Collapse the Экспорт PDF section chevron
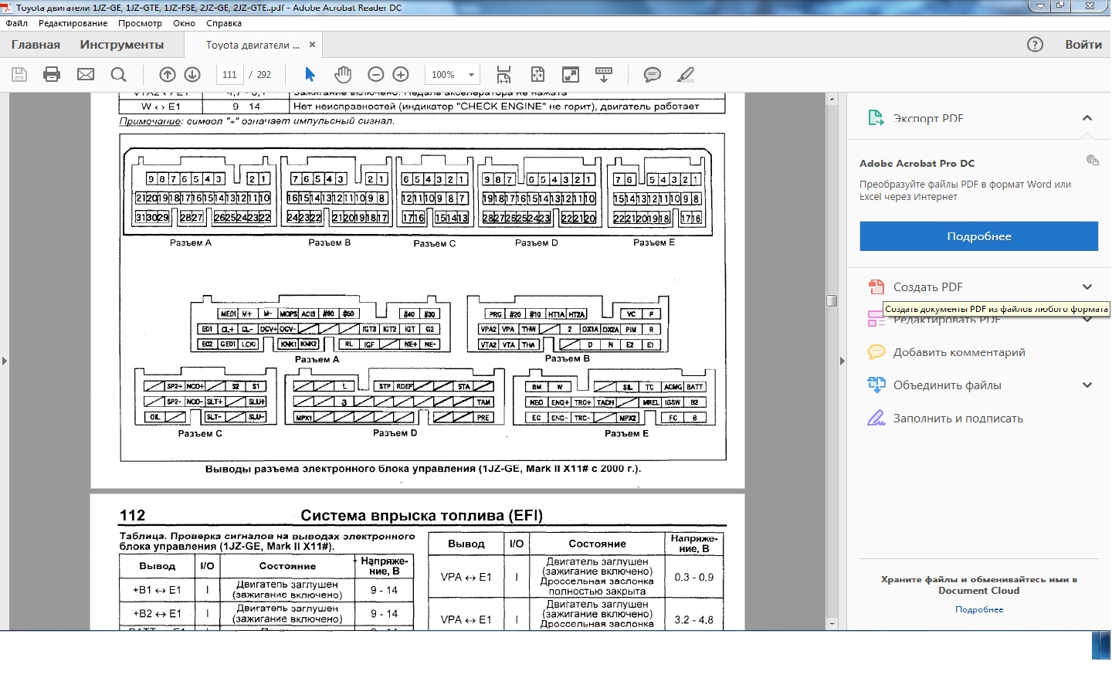Image resolution: width=1112 pixels, height=695 pixels. pyautogui.click(x=1087, y=118)
